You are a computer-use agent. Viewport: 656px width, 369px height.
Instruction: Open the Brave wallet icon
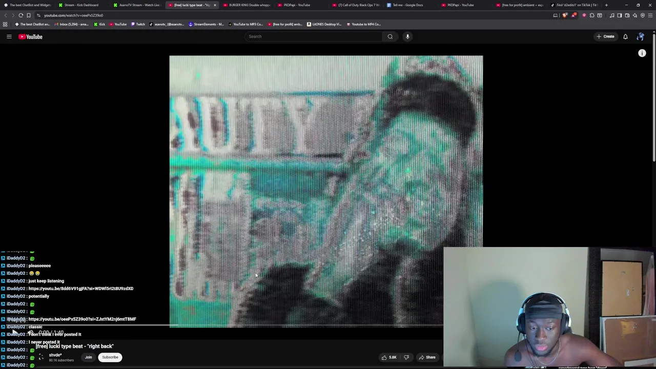coord(627,15)
